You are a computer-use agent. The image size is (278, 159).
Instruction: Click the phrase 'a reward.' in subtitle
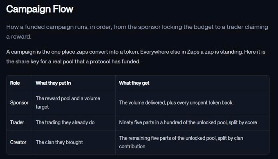(x=19, y=37)
